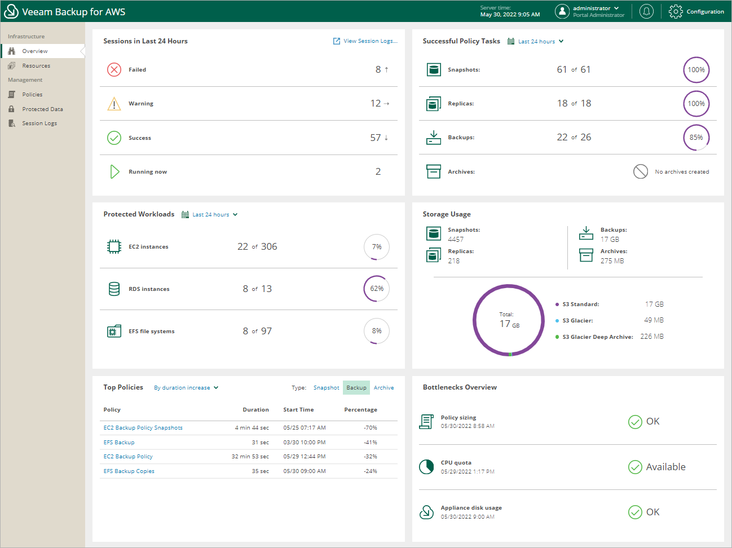Open the EFS Backup policy
Image resolution: width=732 pixels, height=548 pixels.
[x=118, y=442]
